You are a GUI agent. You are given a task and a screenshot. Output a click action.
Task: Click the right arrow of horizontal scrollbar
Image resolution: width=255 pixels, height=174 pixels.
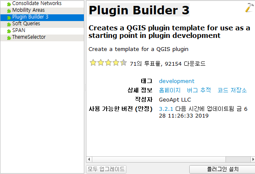(253, 159)
